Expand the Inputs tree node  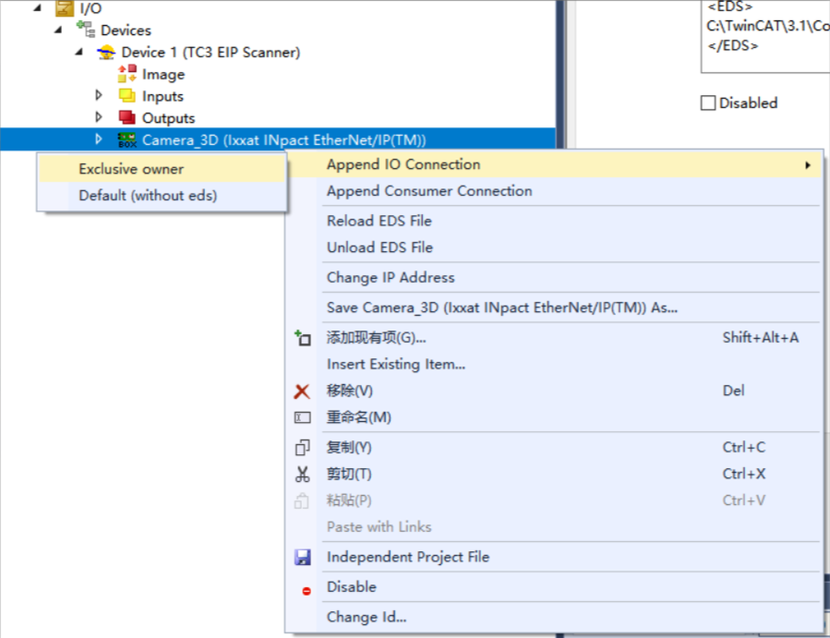coord(99,95)
